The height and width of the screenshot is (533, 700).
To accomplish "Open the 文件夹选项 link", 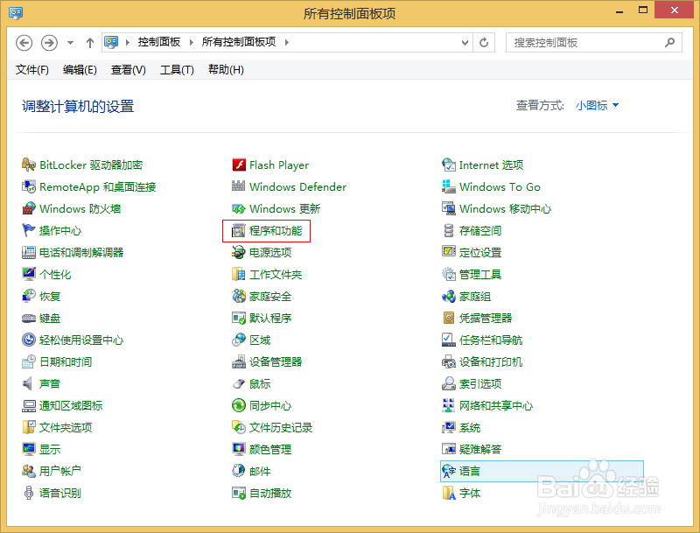I will (66, 427).
